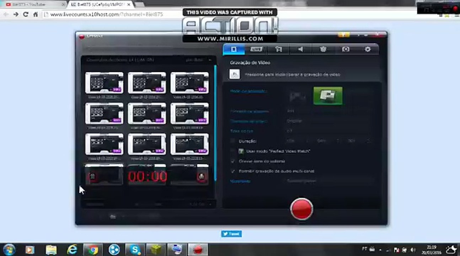Viewport: 460px width, 256px height.
Task: Select the games recording mode gamepad icon
Action: point(297,96)
